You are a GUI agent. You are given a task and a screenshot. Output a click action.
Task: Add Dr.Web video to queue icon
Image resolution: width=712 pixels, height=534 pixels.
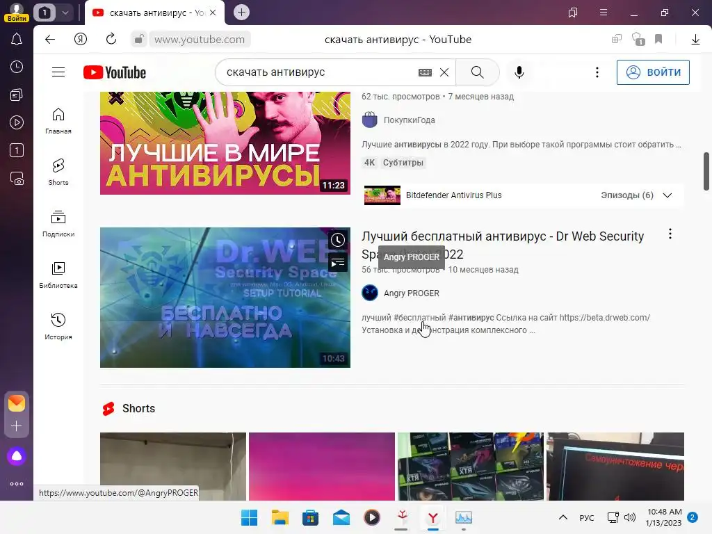(338, 262)
